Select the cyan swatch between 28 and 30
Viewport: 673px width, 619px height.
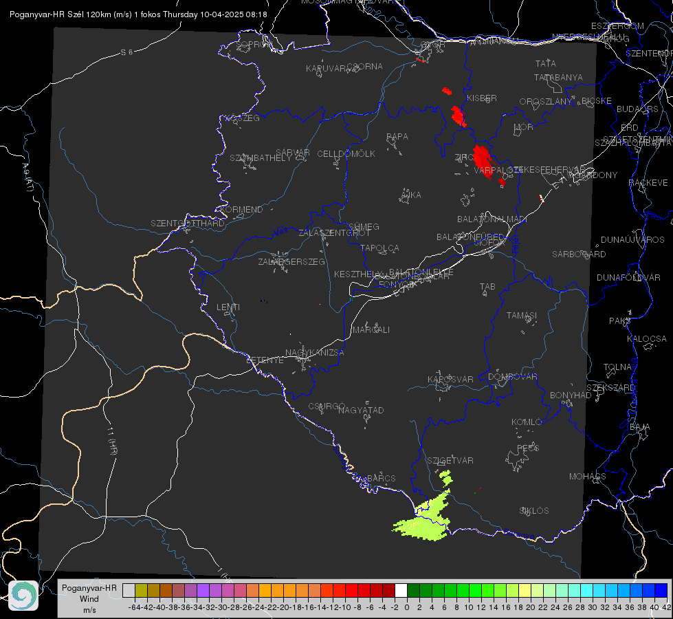click(587, 590)
